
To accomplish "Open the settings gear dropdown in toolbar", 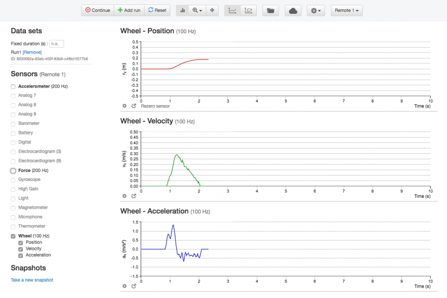I will pyautogui.click(x=315, y=10).
